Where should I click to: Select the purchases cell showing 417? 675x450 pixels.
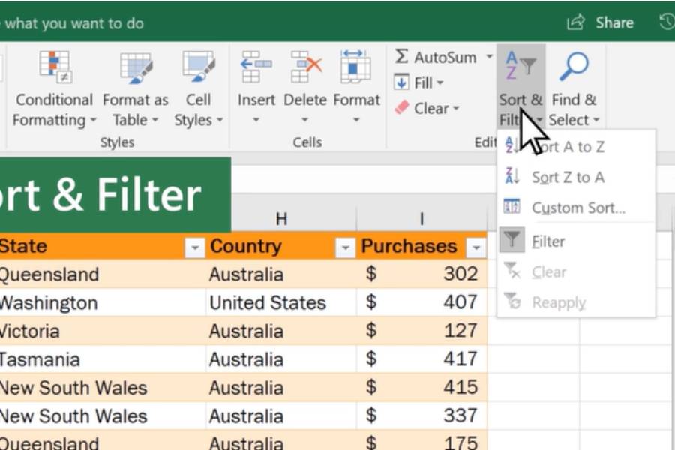click(422, 359)
